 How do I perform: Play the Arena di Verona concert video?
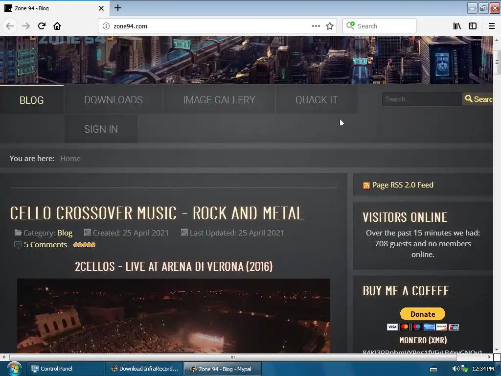[x=174, y=316]
